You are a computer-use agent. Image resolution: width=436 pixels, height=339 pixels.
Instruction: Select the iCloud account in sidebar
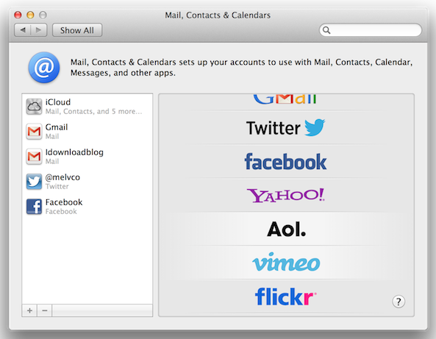coord(87,107)
